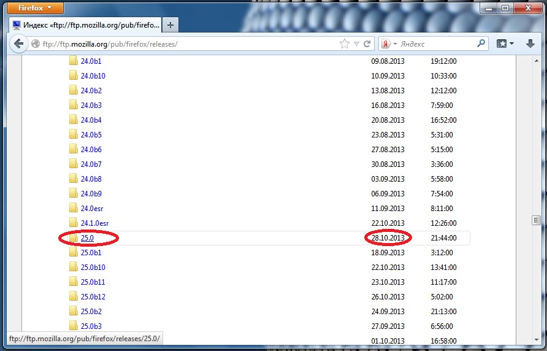Open the 25.0 release folder link
The height and width of the screenshot is (351, 547).
click(86, 238)
